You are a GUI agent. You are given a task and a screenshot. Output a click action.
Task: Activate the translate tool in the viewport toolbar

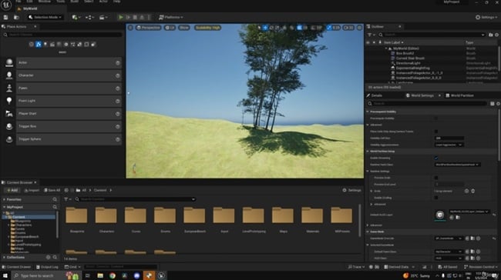click(x=265, y=28)
